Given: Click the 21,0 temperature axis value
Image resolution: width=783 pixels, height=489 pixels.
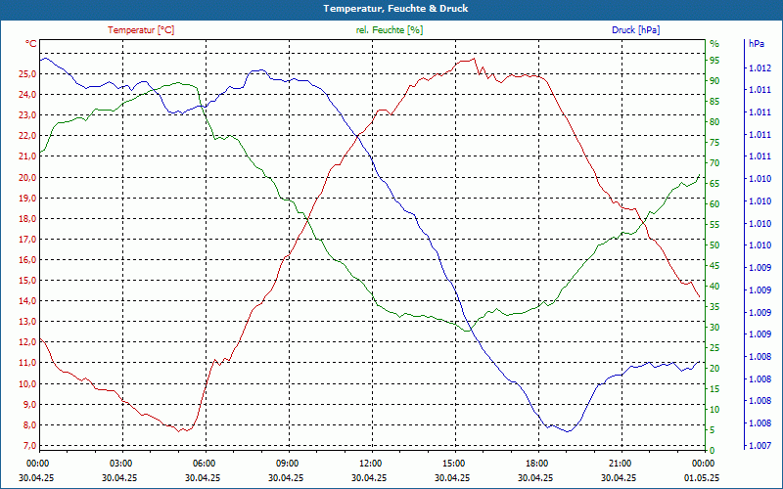Looking at the screenshot, I should [x=27, y=156].
